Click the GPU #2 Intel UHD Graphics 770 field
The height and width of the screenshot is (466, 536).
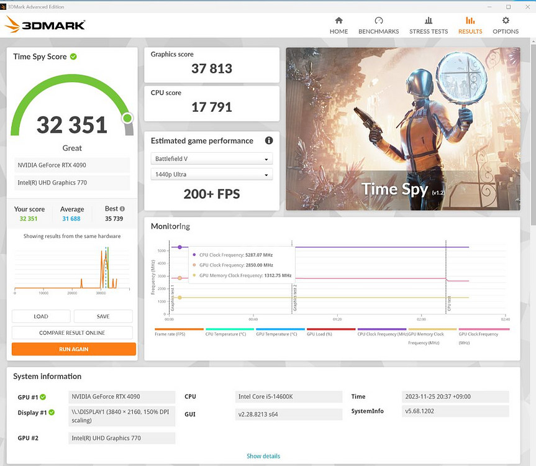[x=122, y=438]
